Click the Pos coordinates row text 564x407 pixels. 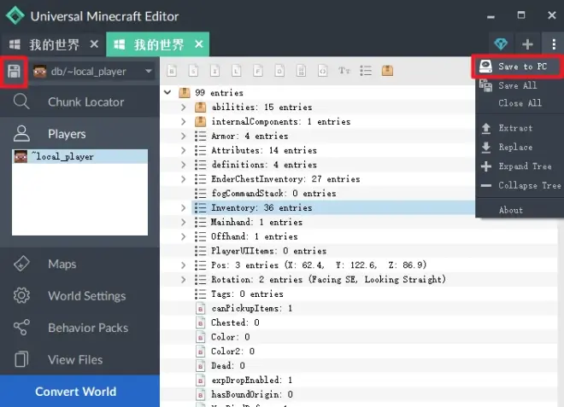click(x=319, y=265)
